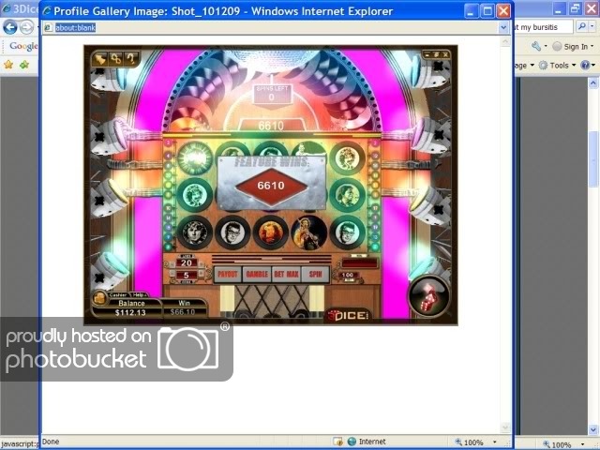
Task: Click the wrench settings icon in the Google toolbar
Action: [535, 46]
